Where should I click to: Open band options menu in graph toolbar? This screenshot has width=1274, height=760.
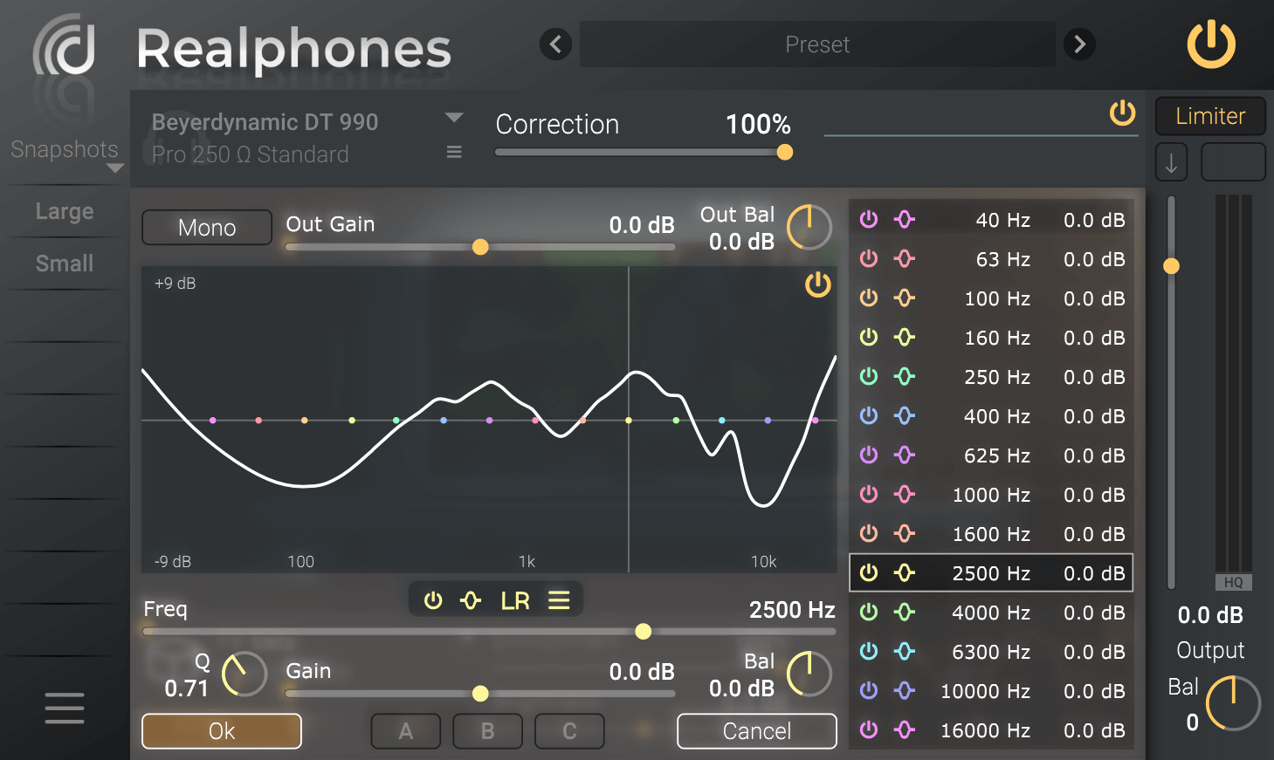(x=559, y=600)
